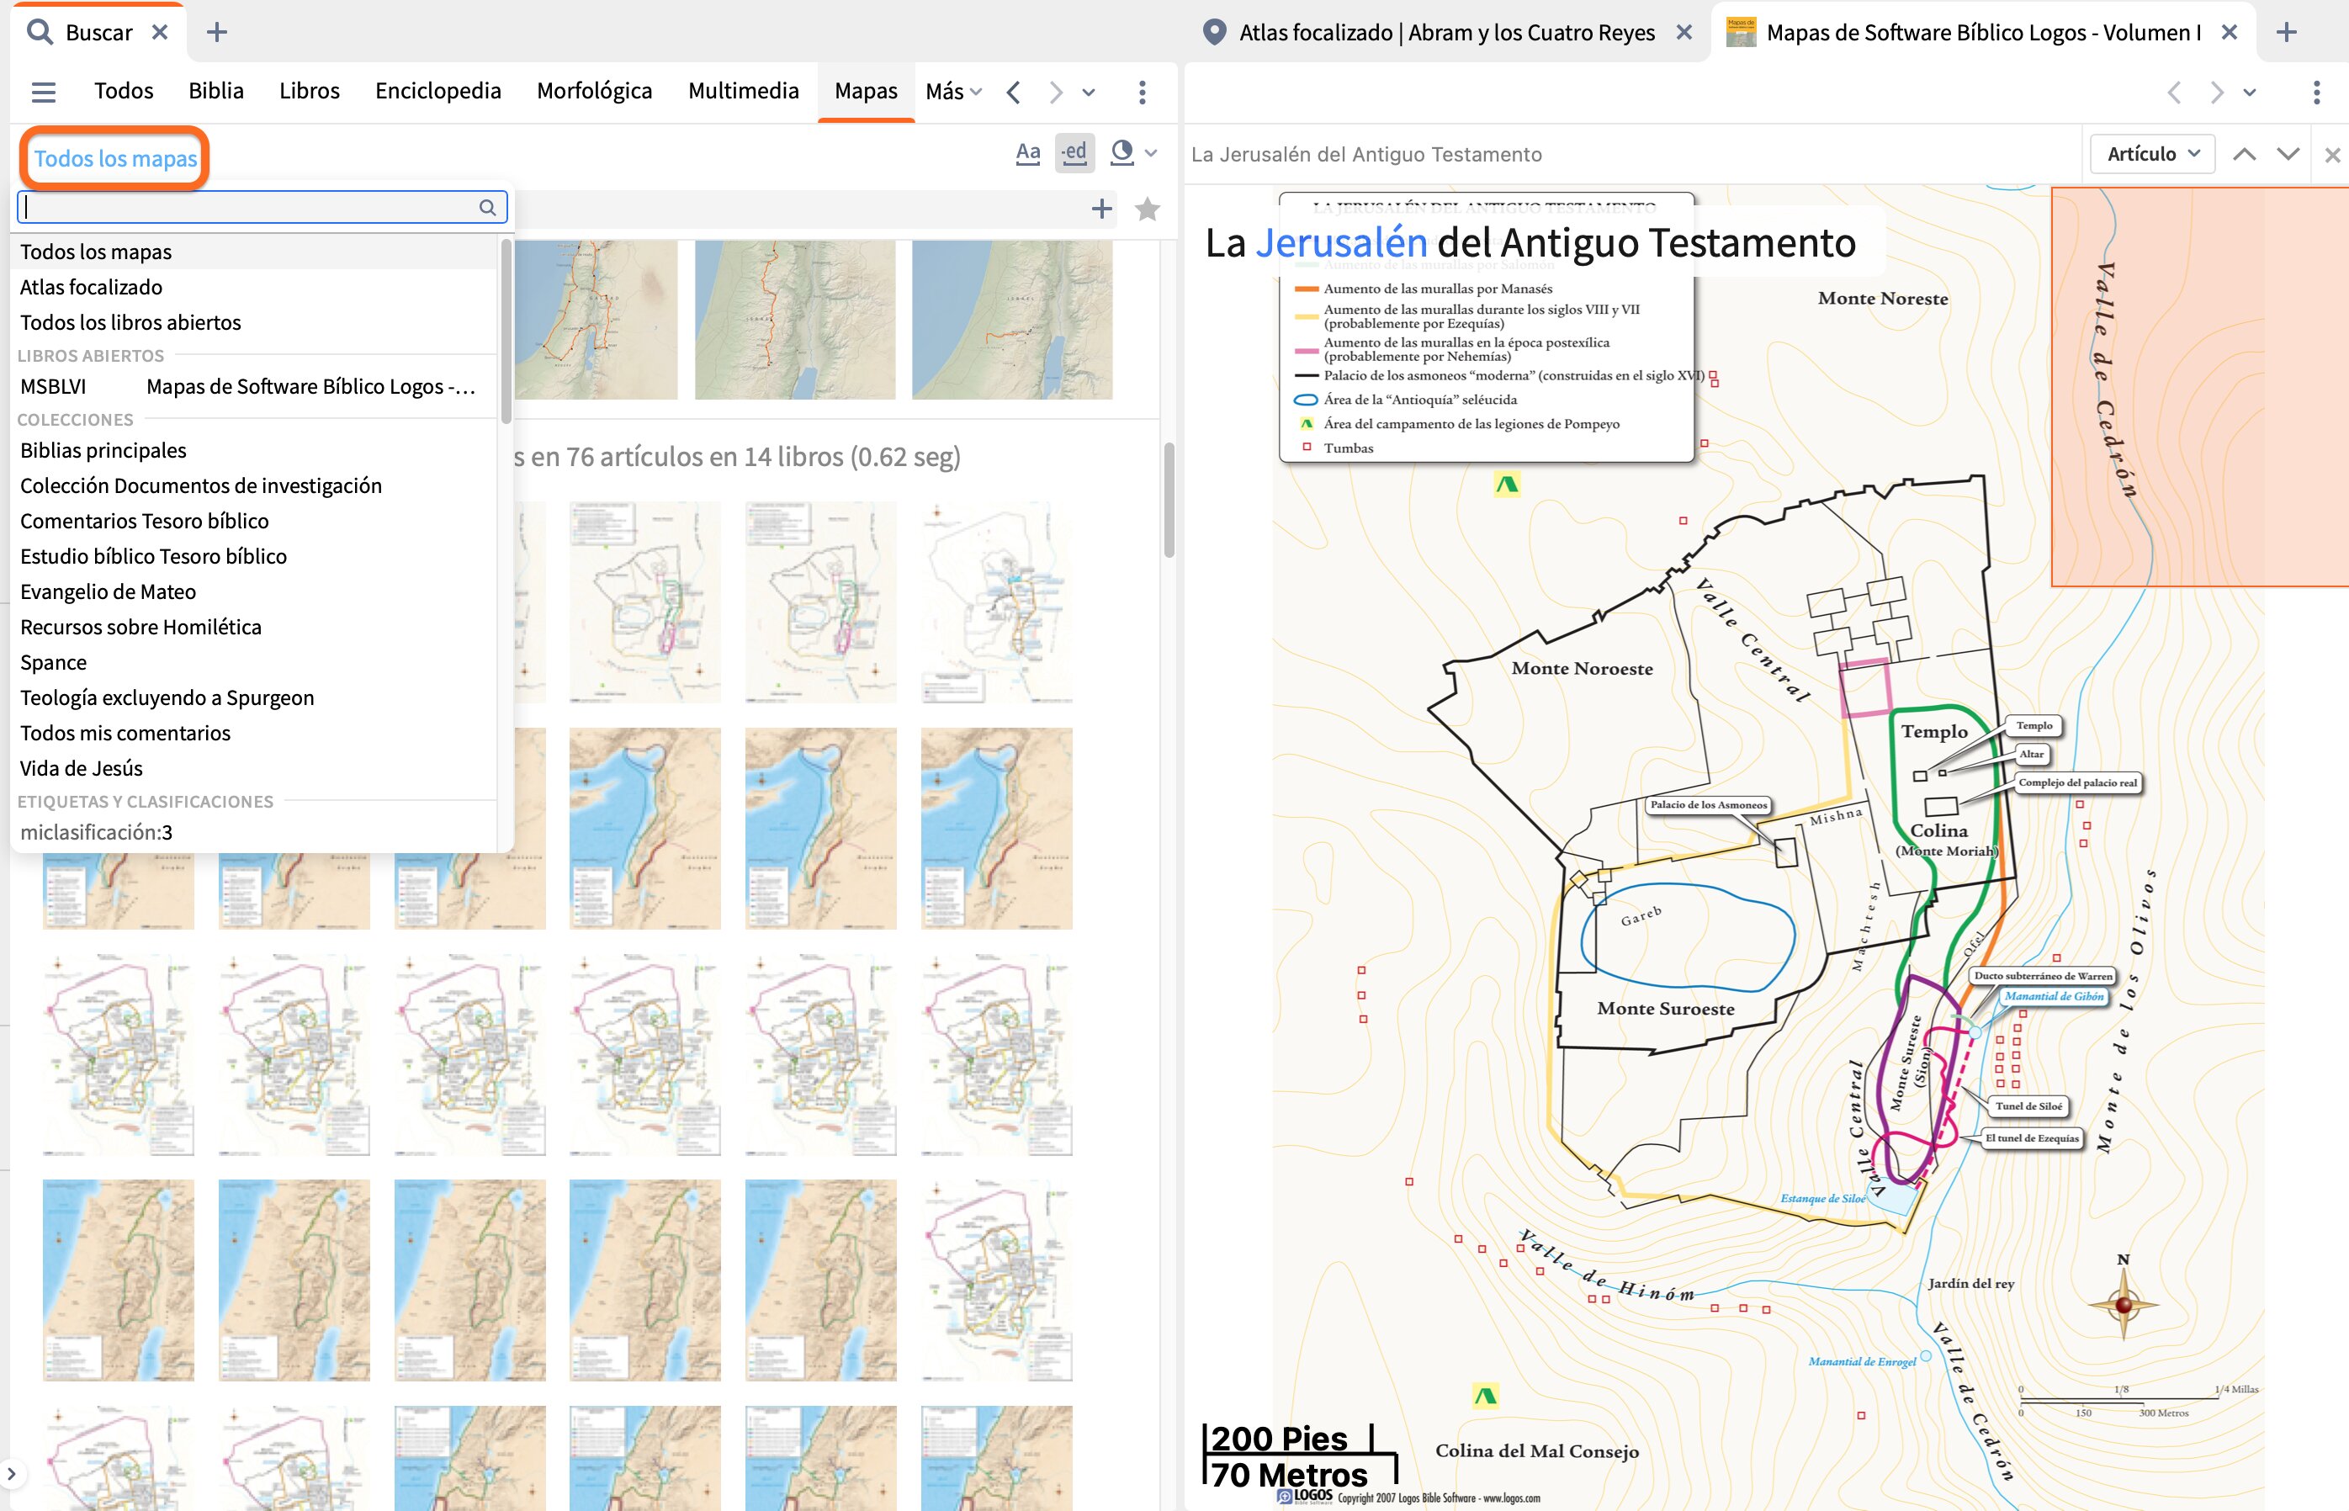This screenshot has height=1511, width=2349.
Task: Click the favorites star icon
Action: (1147, 208)
